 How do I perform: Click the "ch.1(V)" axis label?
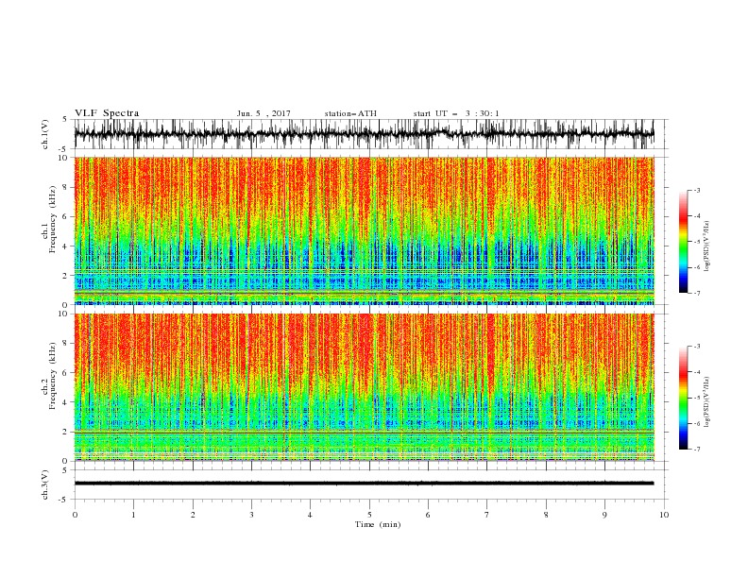(45, 134)
